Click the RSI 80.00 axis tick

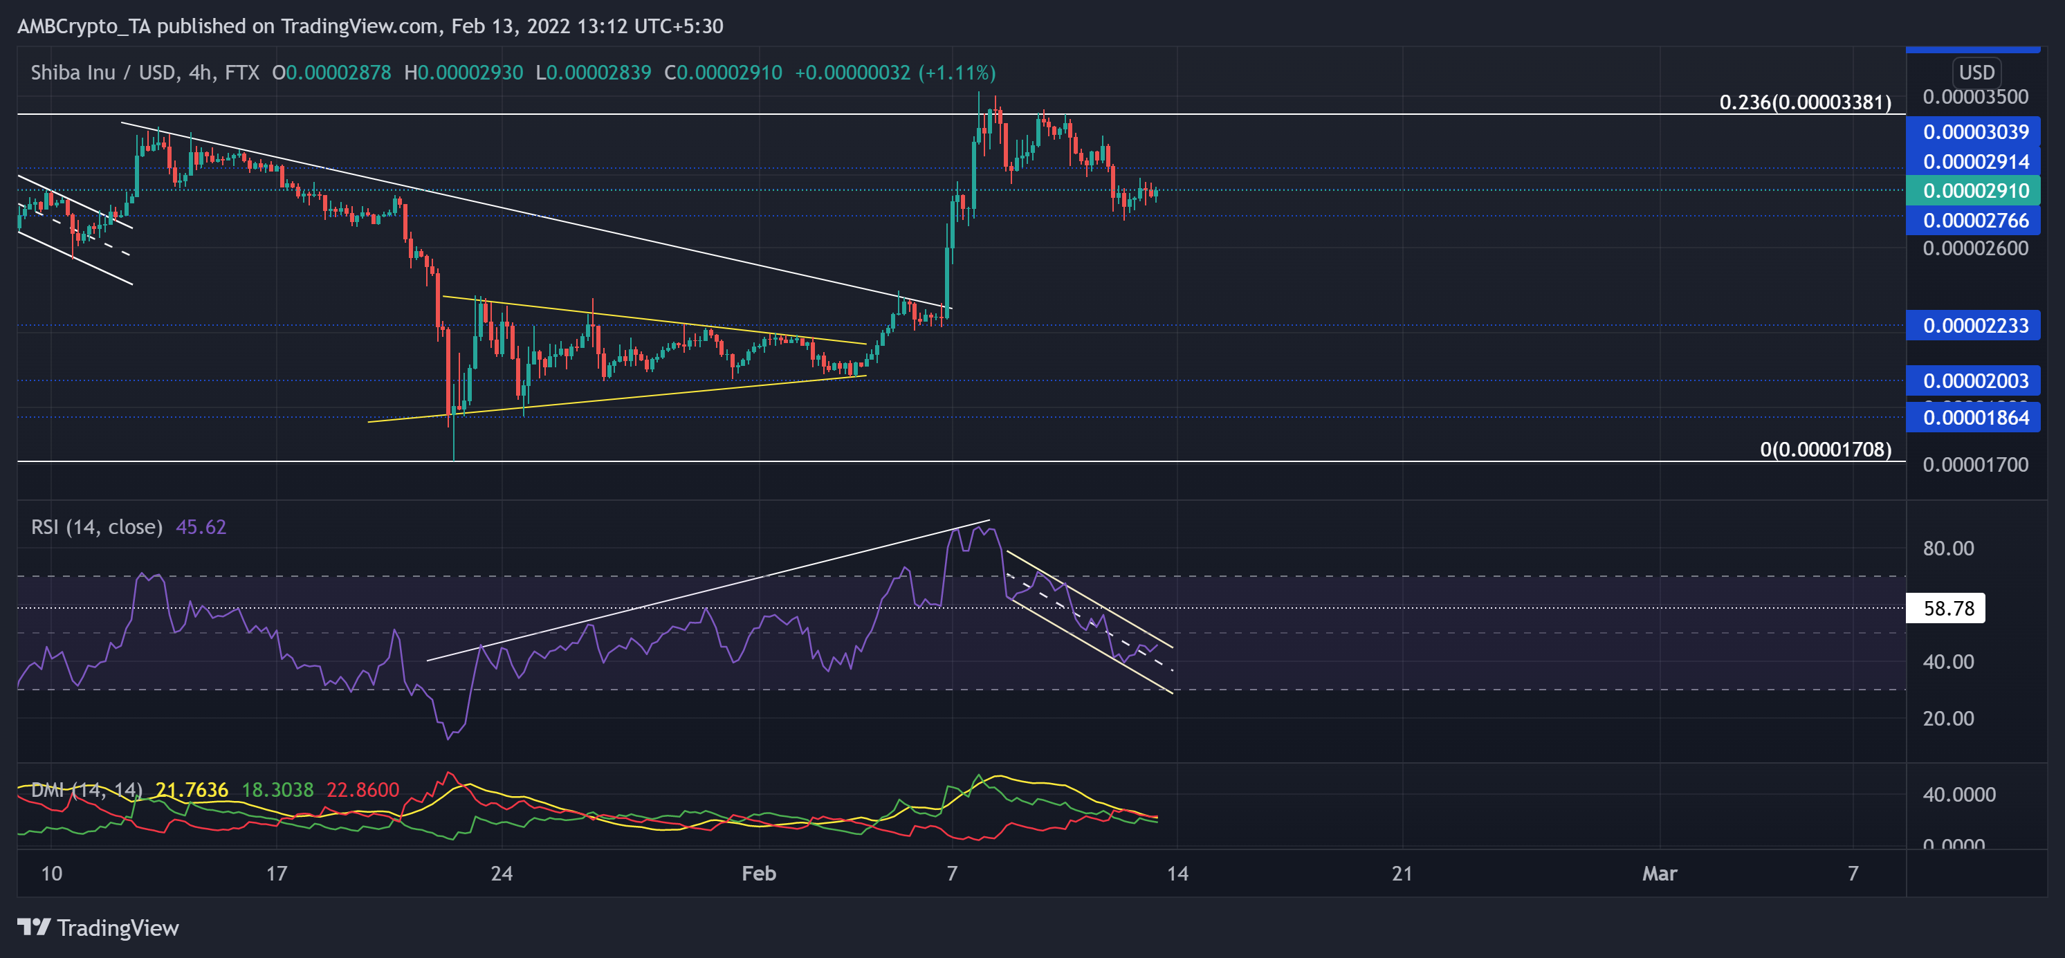1948,549
